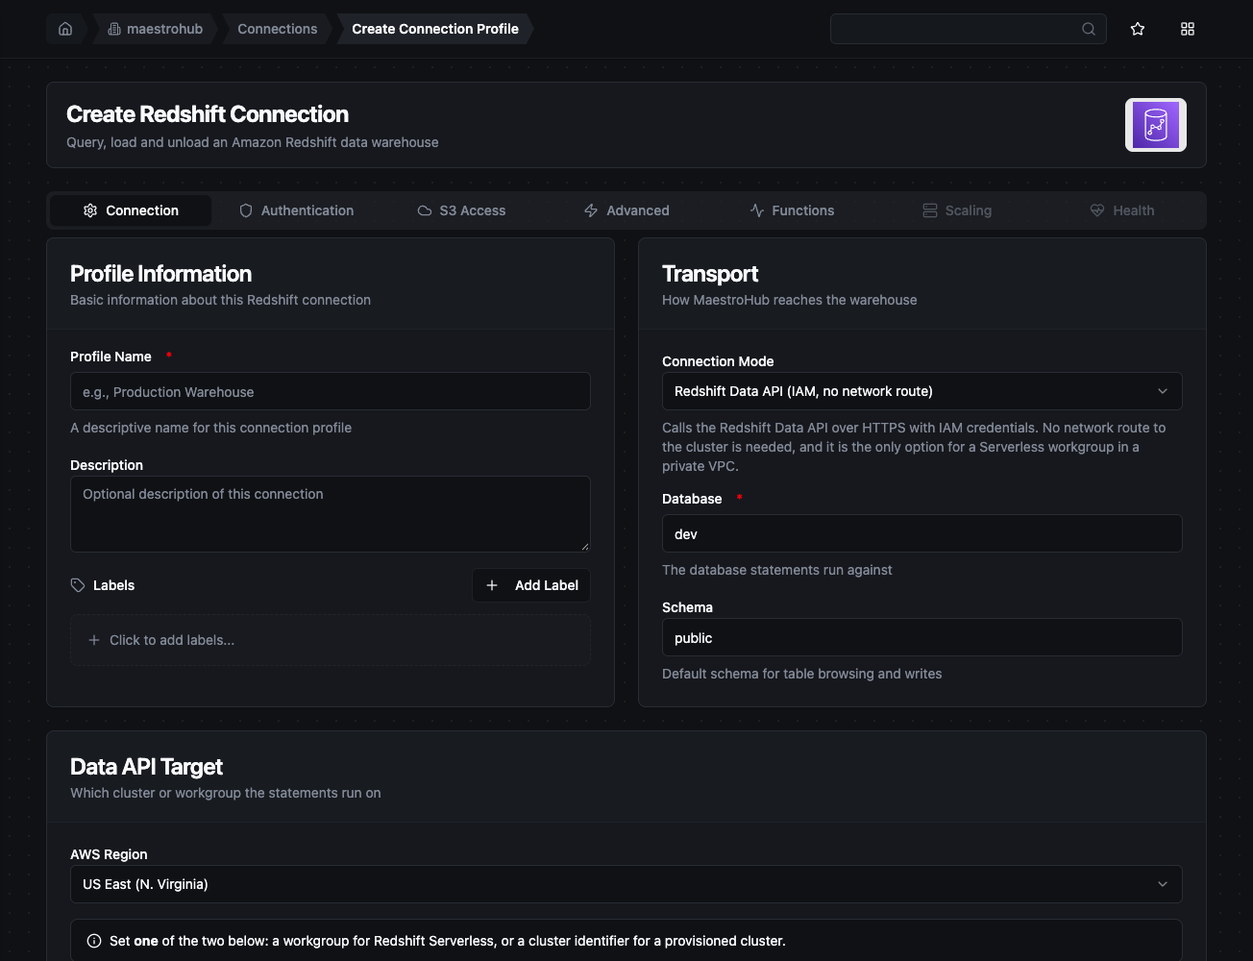Expand the Connection Mode dropdown
Image resolution: width=1253 pixels, height=961 pixels.
tap(922, 391)
